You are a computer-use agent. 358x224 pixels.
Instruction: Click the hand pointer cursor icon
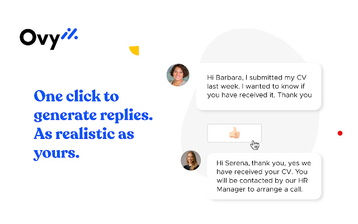255,145
